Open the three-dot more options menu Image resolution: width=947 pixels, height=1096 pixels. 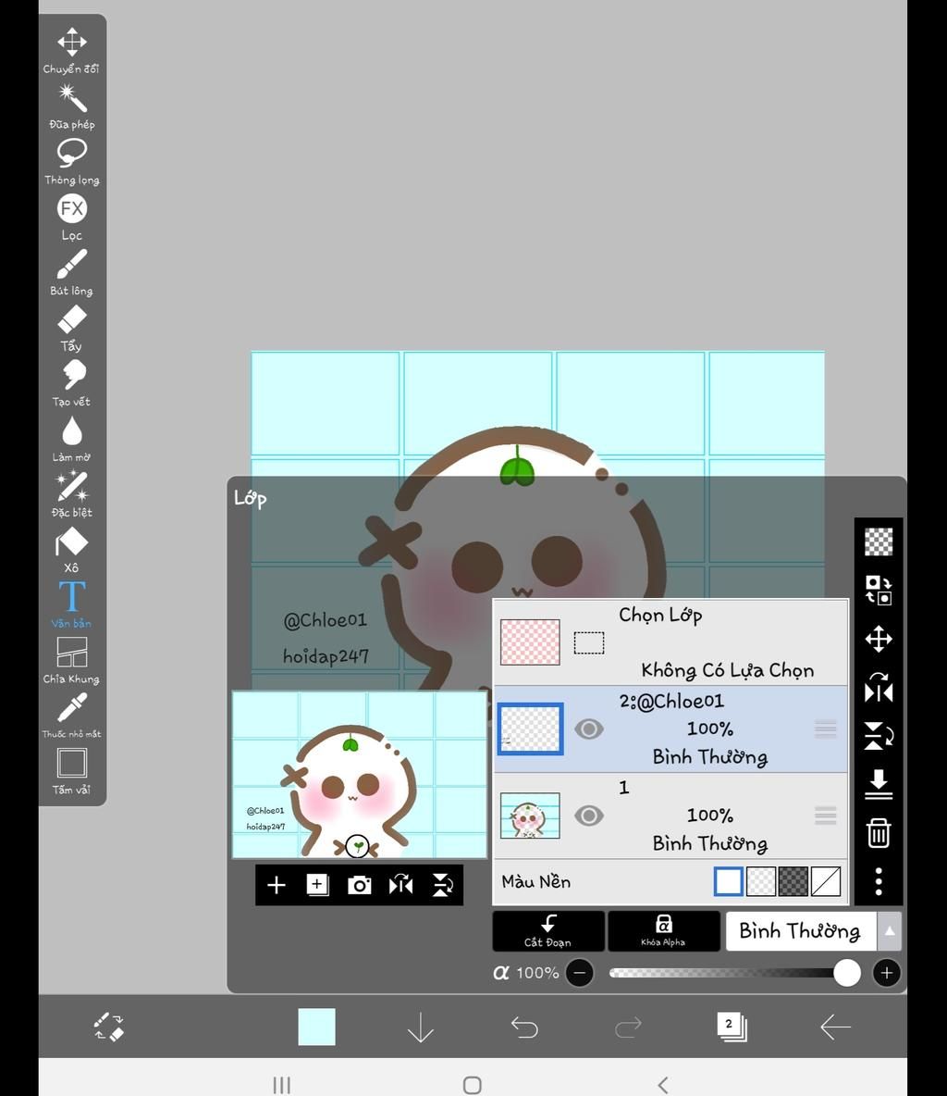[879, 881]
